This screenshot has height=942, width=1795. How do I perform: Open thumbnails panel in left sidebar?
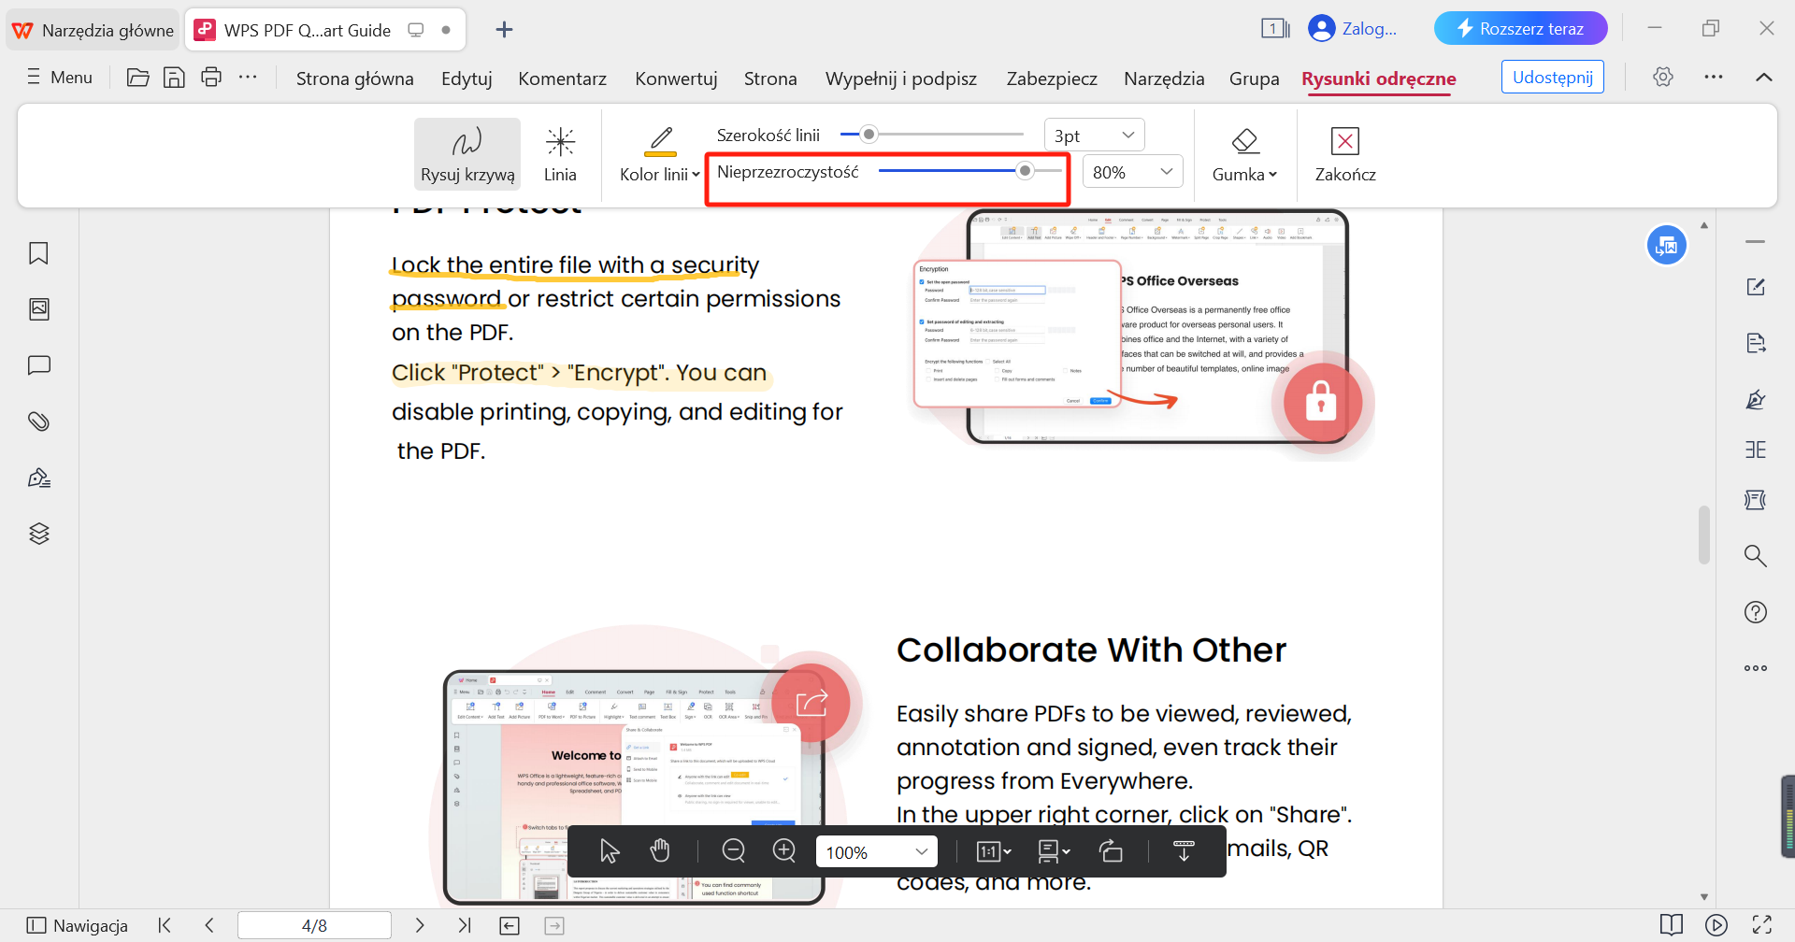click(x=38, y=309)
